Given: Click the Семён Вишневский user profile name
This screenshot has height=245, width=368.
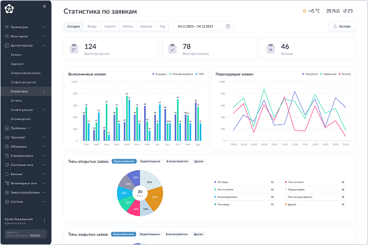Looking at the screenshot, I should tap(18, 219).
